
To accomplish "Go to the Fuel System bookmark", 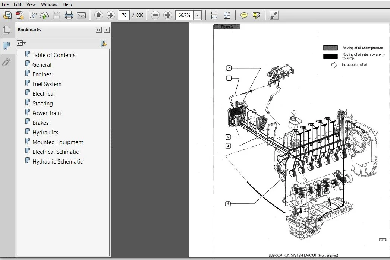I will point(47,84).
